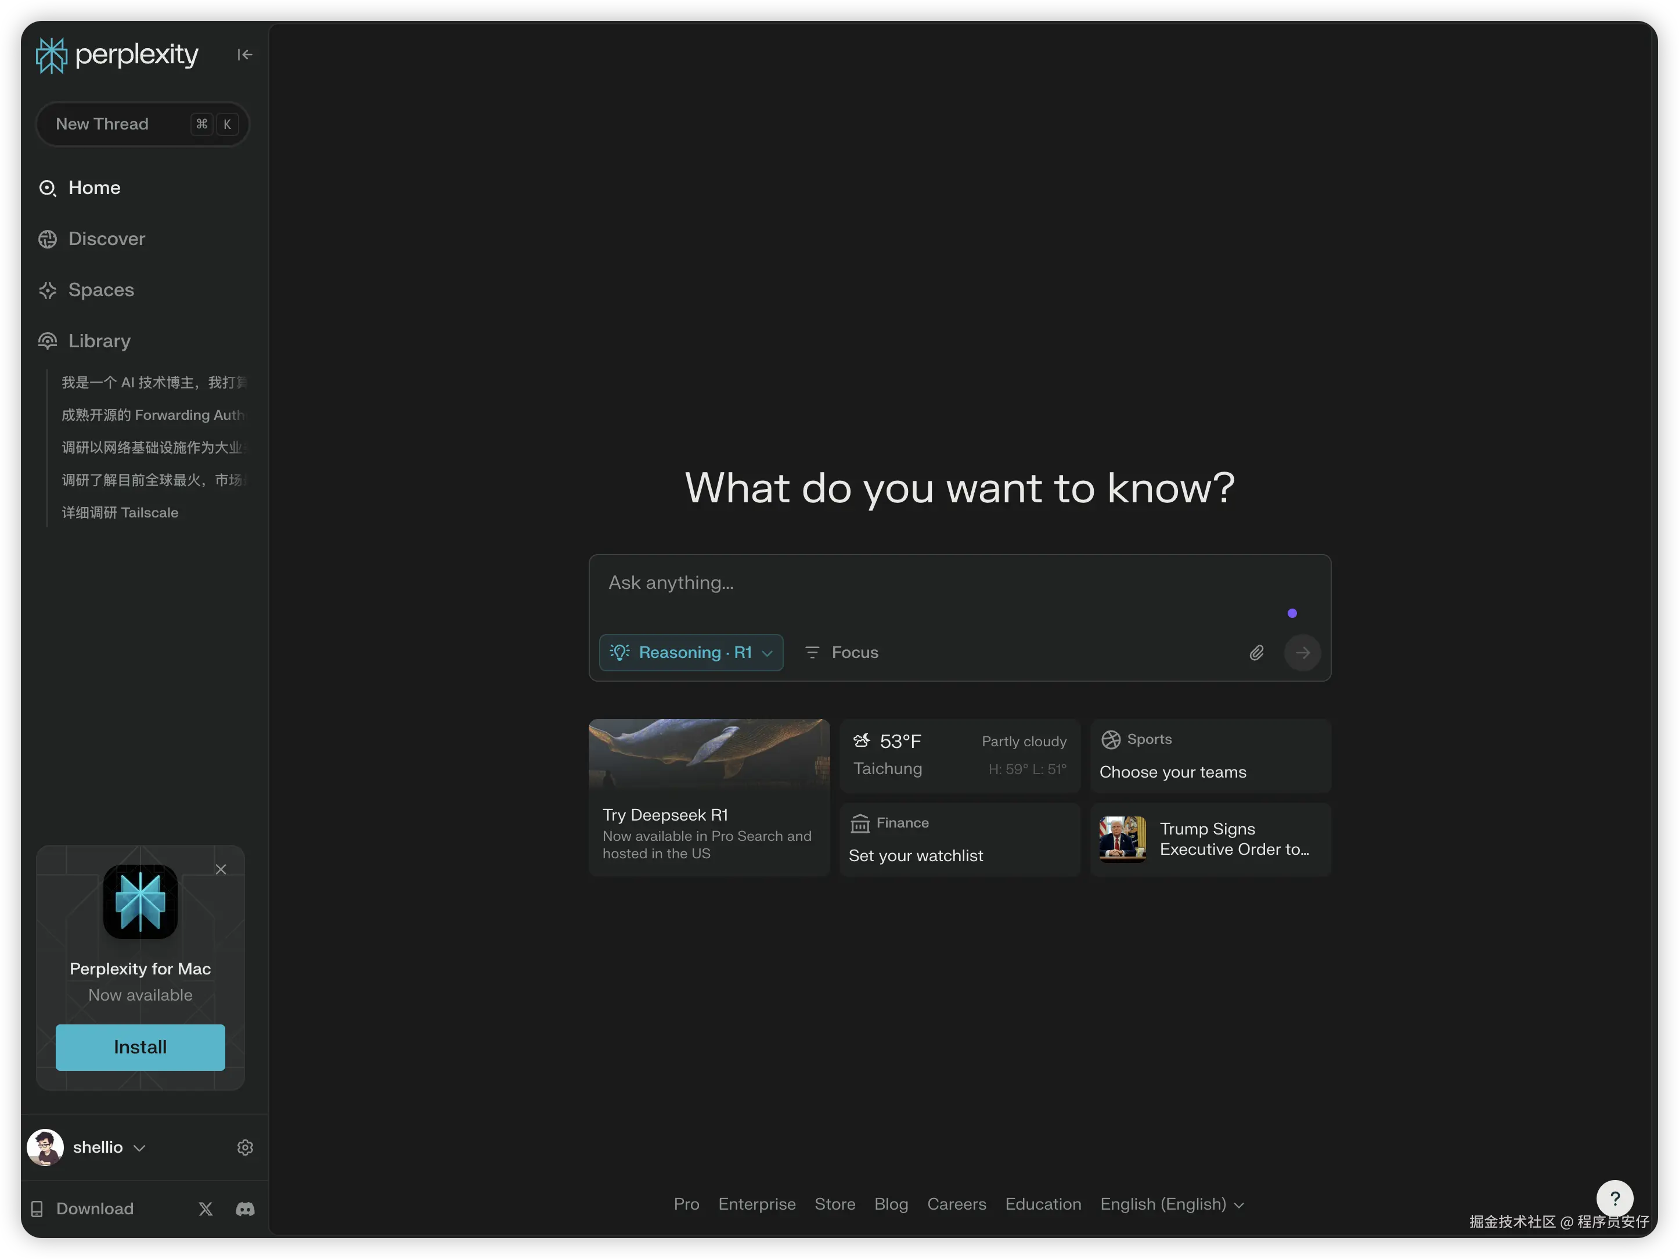Open the English language selector
Screen dimensions: 1679x1259
(1171, 1204)
